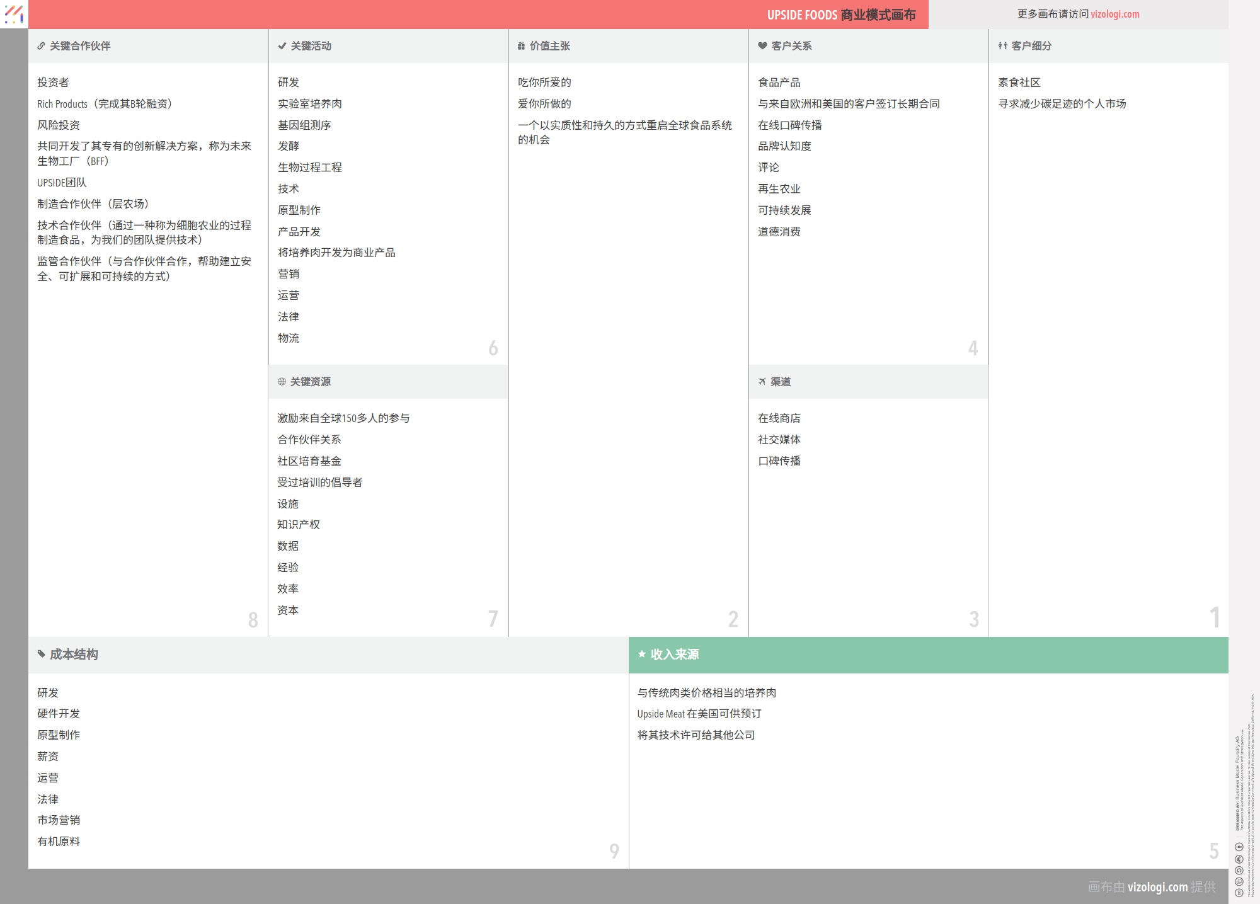Click the airplane icon beside 渠道
The height and width of the screenshot is (904, 1260).
point(762,382)
